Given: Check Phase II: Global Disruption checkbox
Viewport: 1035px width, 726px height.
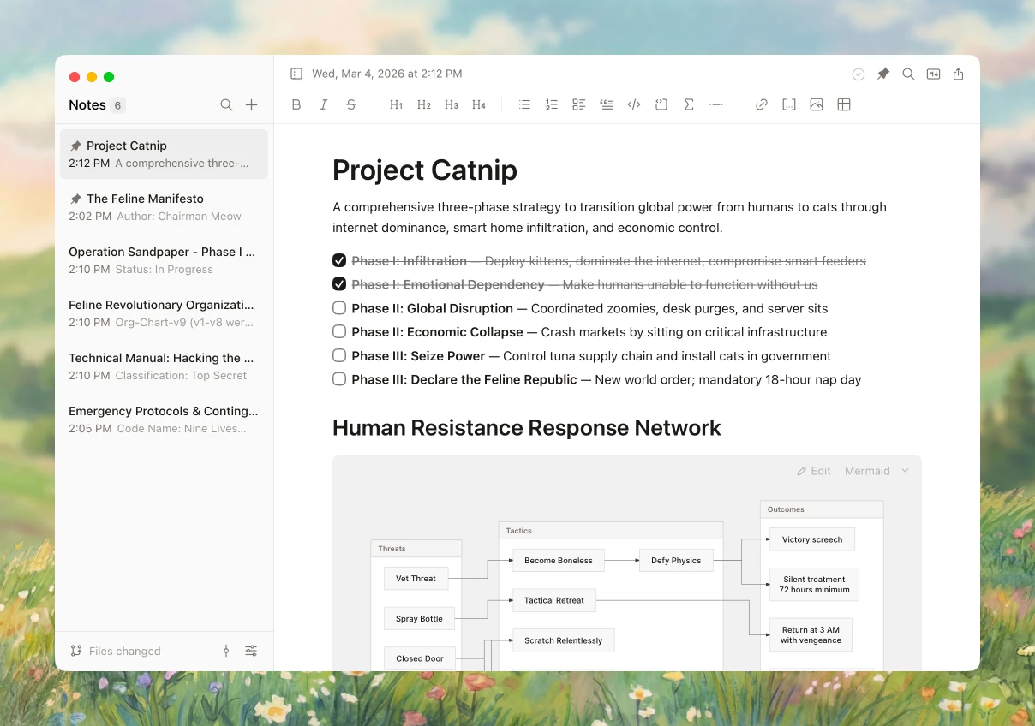Looking at the screenshot, I should click(x=339, y=308).
